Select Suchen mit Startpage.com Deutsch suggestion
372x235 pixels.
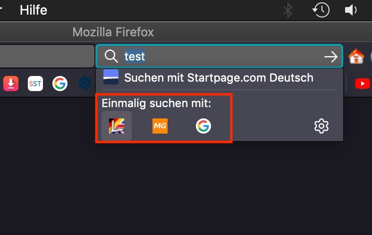click(220, 78)
